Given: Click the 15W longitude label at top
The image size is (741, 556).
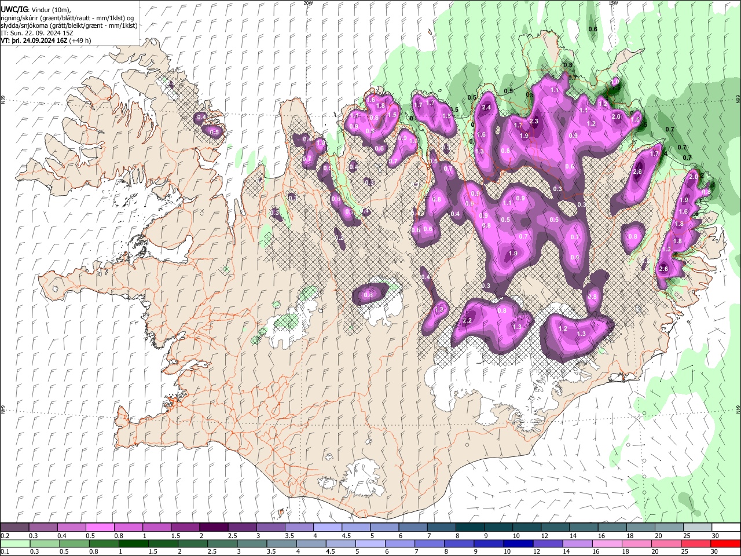Looking at the screenshot, I should pos(613,2).
